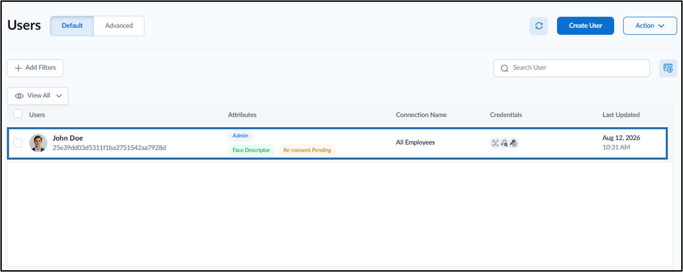
Task: Click the Create User button
Action: (586, 26)
